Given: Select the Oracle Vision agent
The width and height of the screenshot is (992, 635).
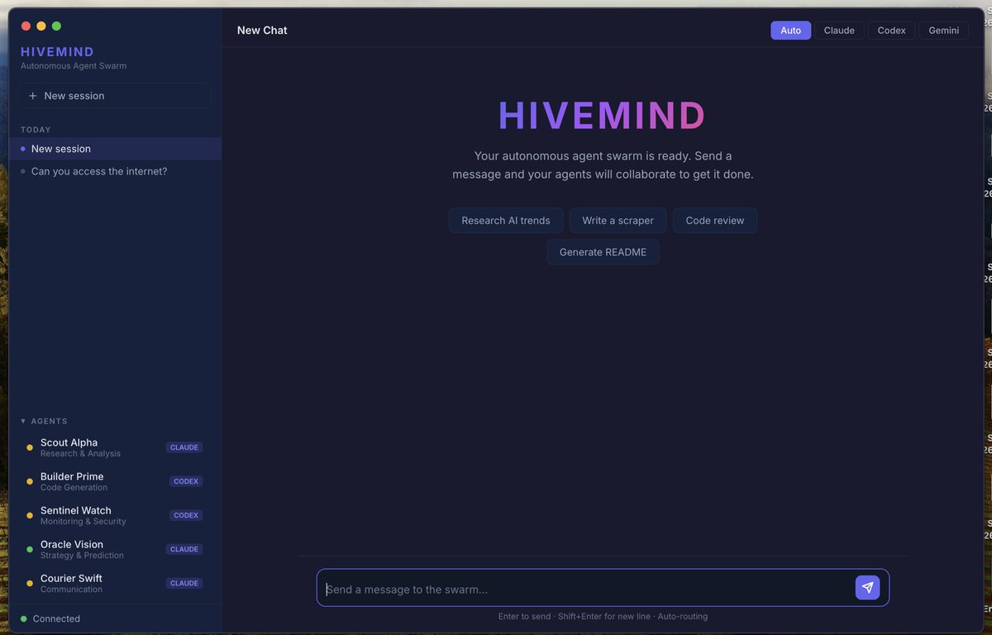Looking at the screenshot, I should (115, 549).
